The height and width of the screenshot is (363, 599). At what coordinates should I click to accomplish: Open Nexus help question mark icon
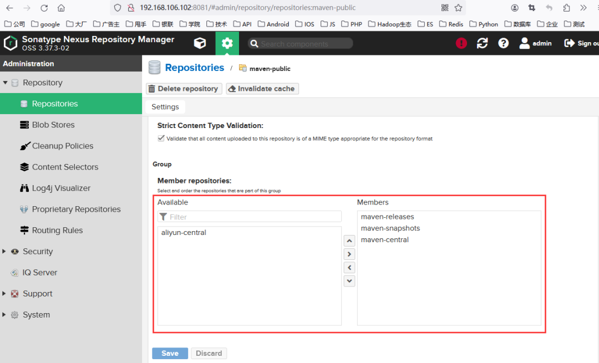(503, 43)
